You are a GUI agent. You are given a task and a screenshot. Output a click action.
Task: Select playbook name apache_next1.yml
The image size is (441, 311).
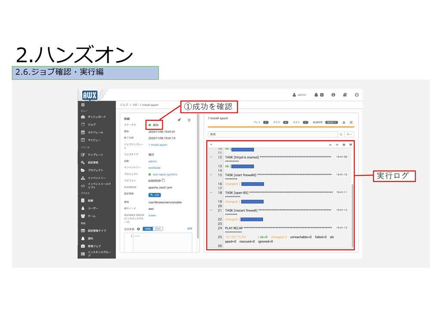point(160,187)
